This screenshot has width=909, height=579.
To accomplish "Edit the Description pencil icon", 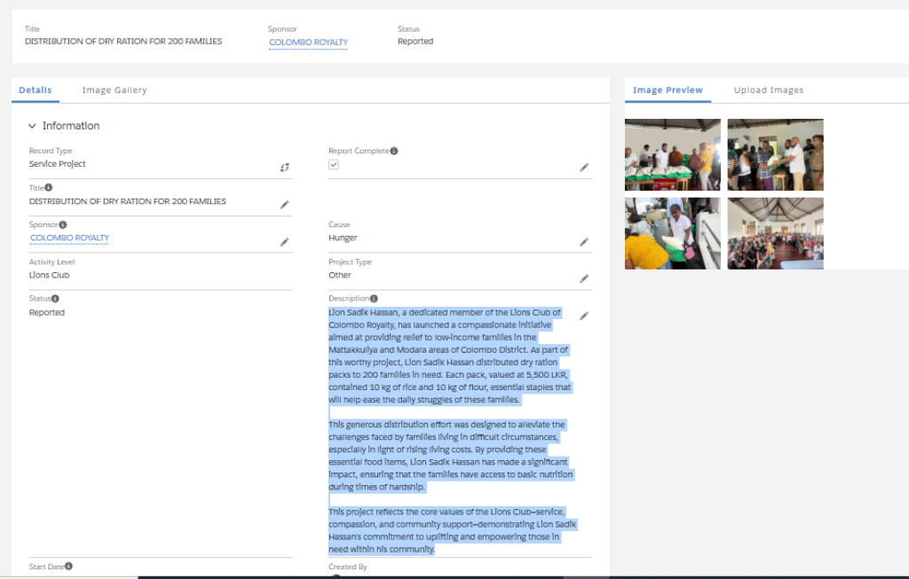I will click(x=584, y=316).
